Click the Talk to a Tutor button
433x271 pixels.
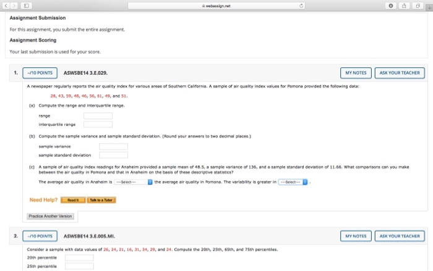pyautogui.click(x=101, y=200)
